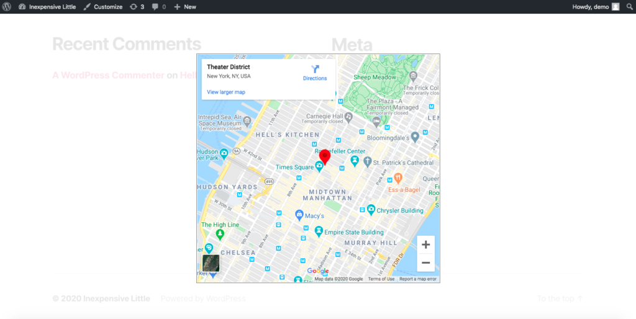The height and width of the screenshot is (319, 636).
Task: Open View larger map link
Action: 226,92
